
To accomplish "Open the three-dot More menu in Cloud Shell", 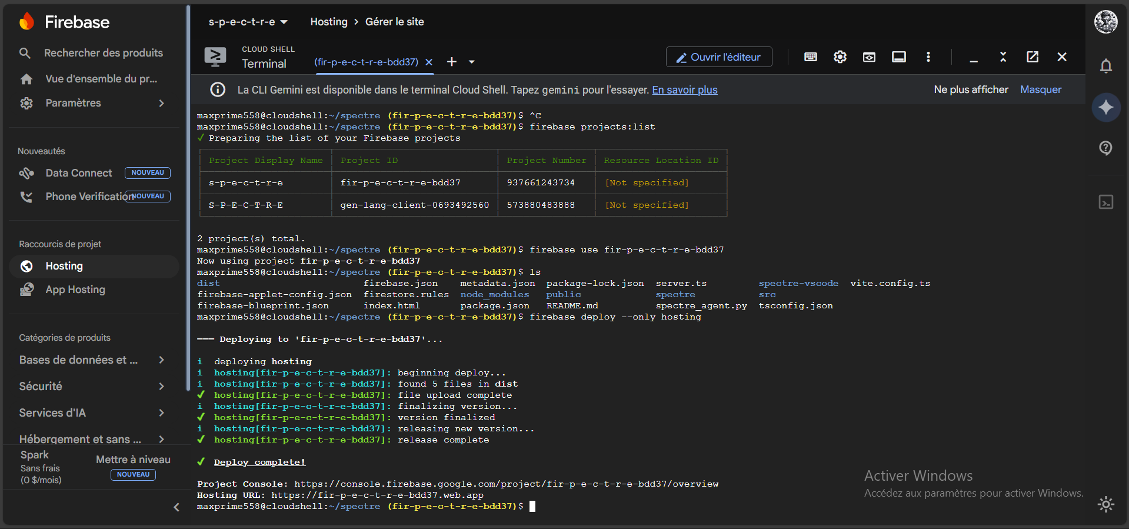I will [x=928, y=57].
